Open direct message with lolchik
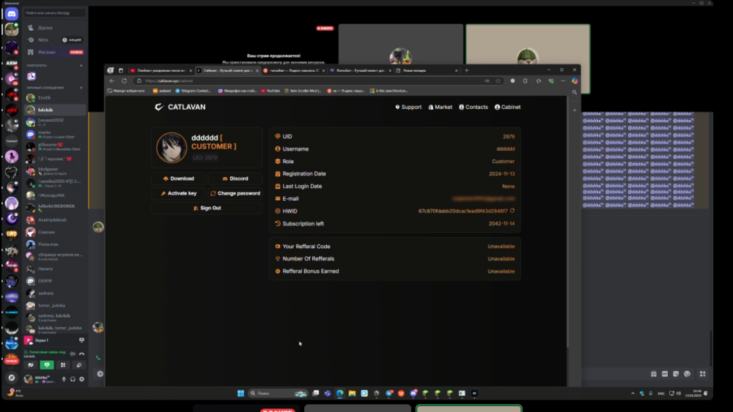Image resolution: width=733 pixels, height=412 pixels. 55,110
